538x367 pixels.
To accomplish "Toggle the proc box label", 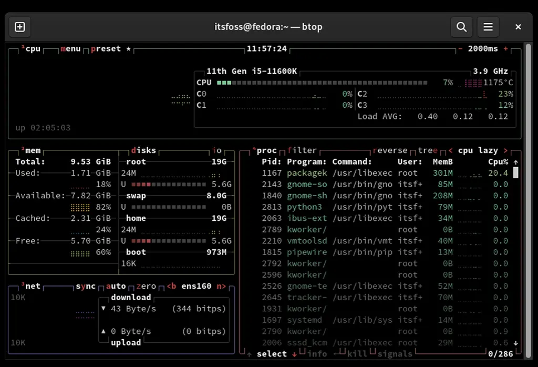I will pos(265,150).
